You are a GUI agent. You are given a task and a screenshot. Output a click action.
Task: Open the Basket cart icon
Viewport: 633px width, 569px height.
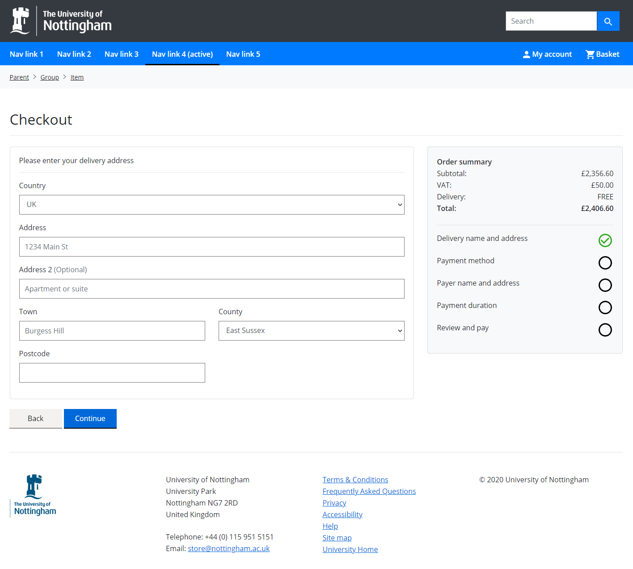[x=590, y=54]
